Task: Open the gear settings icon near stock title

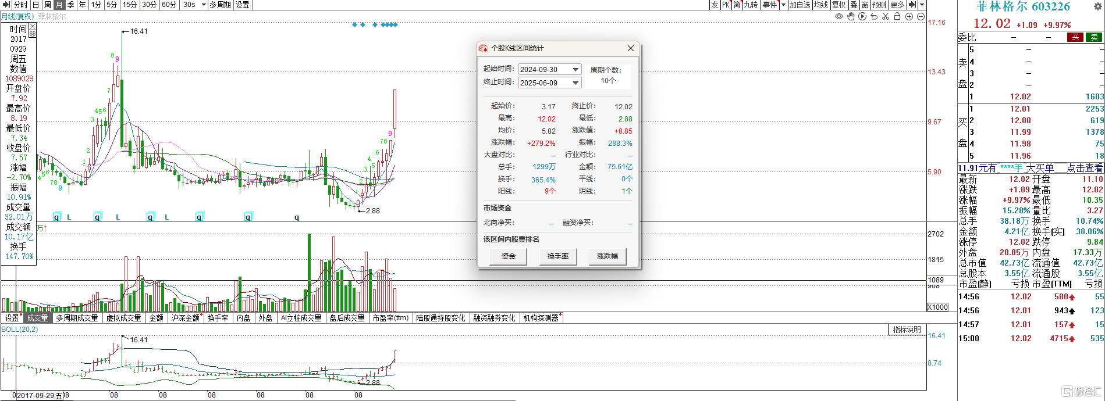Action: 1098,7
